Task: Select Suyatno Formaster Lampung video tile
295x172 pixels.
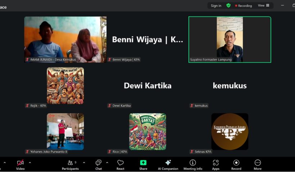Action: coord(230,39)
